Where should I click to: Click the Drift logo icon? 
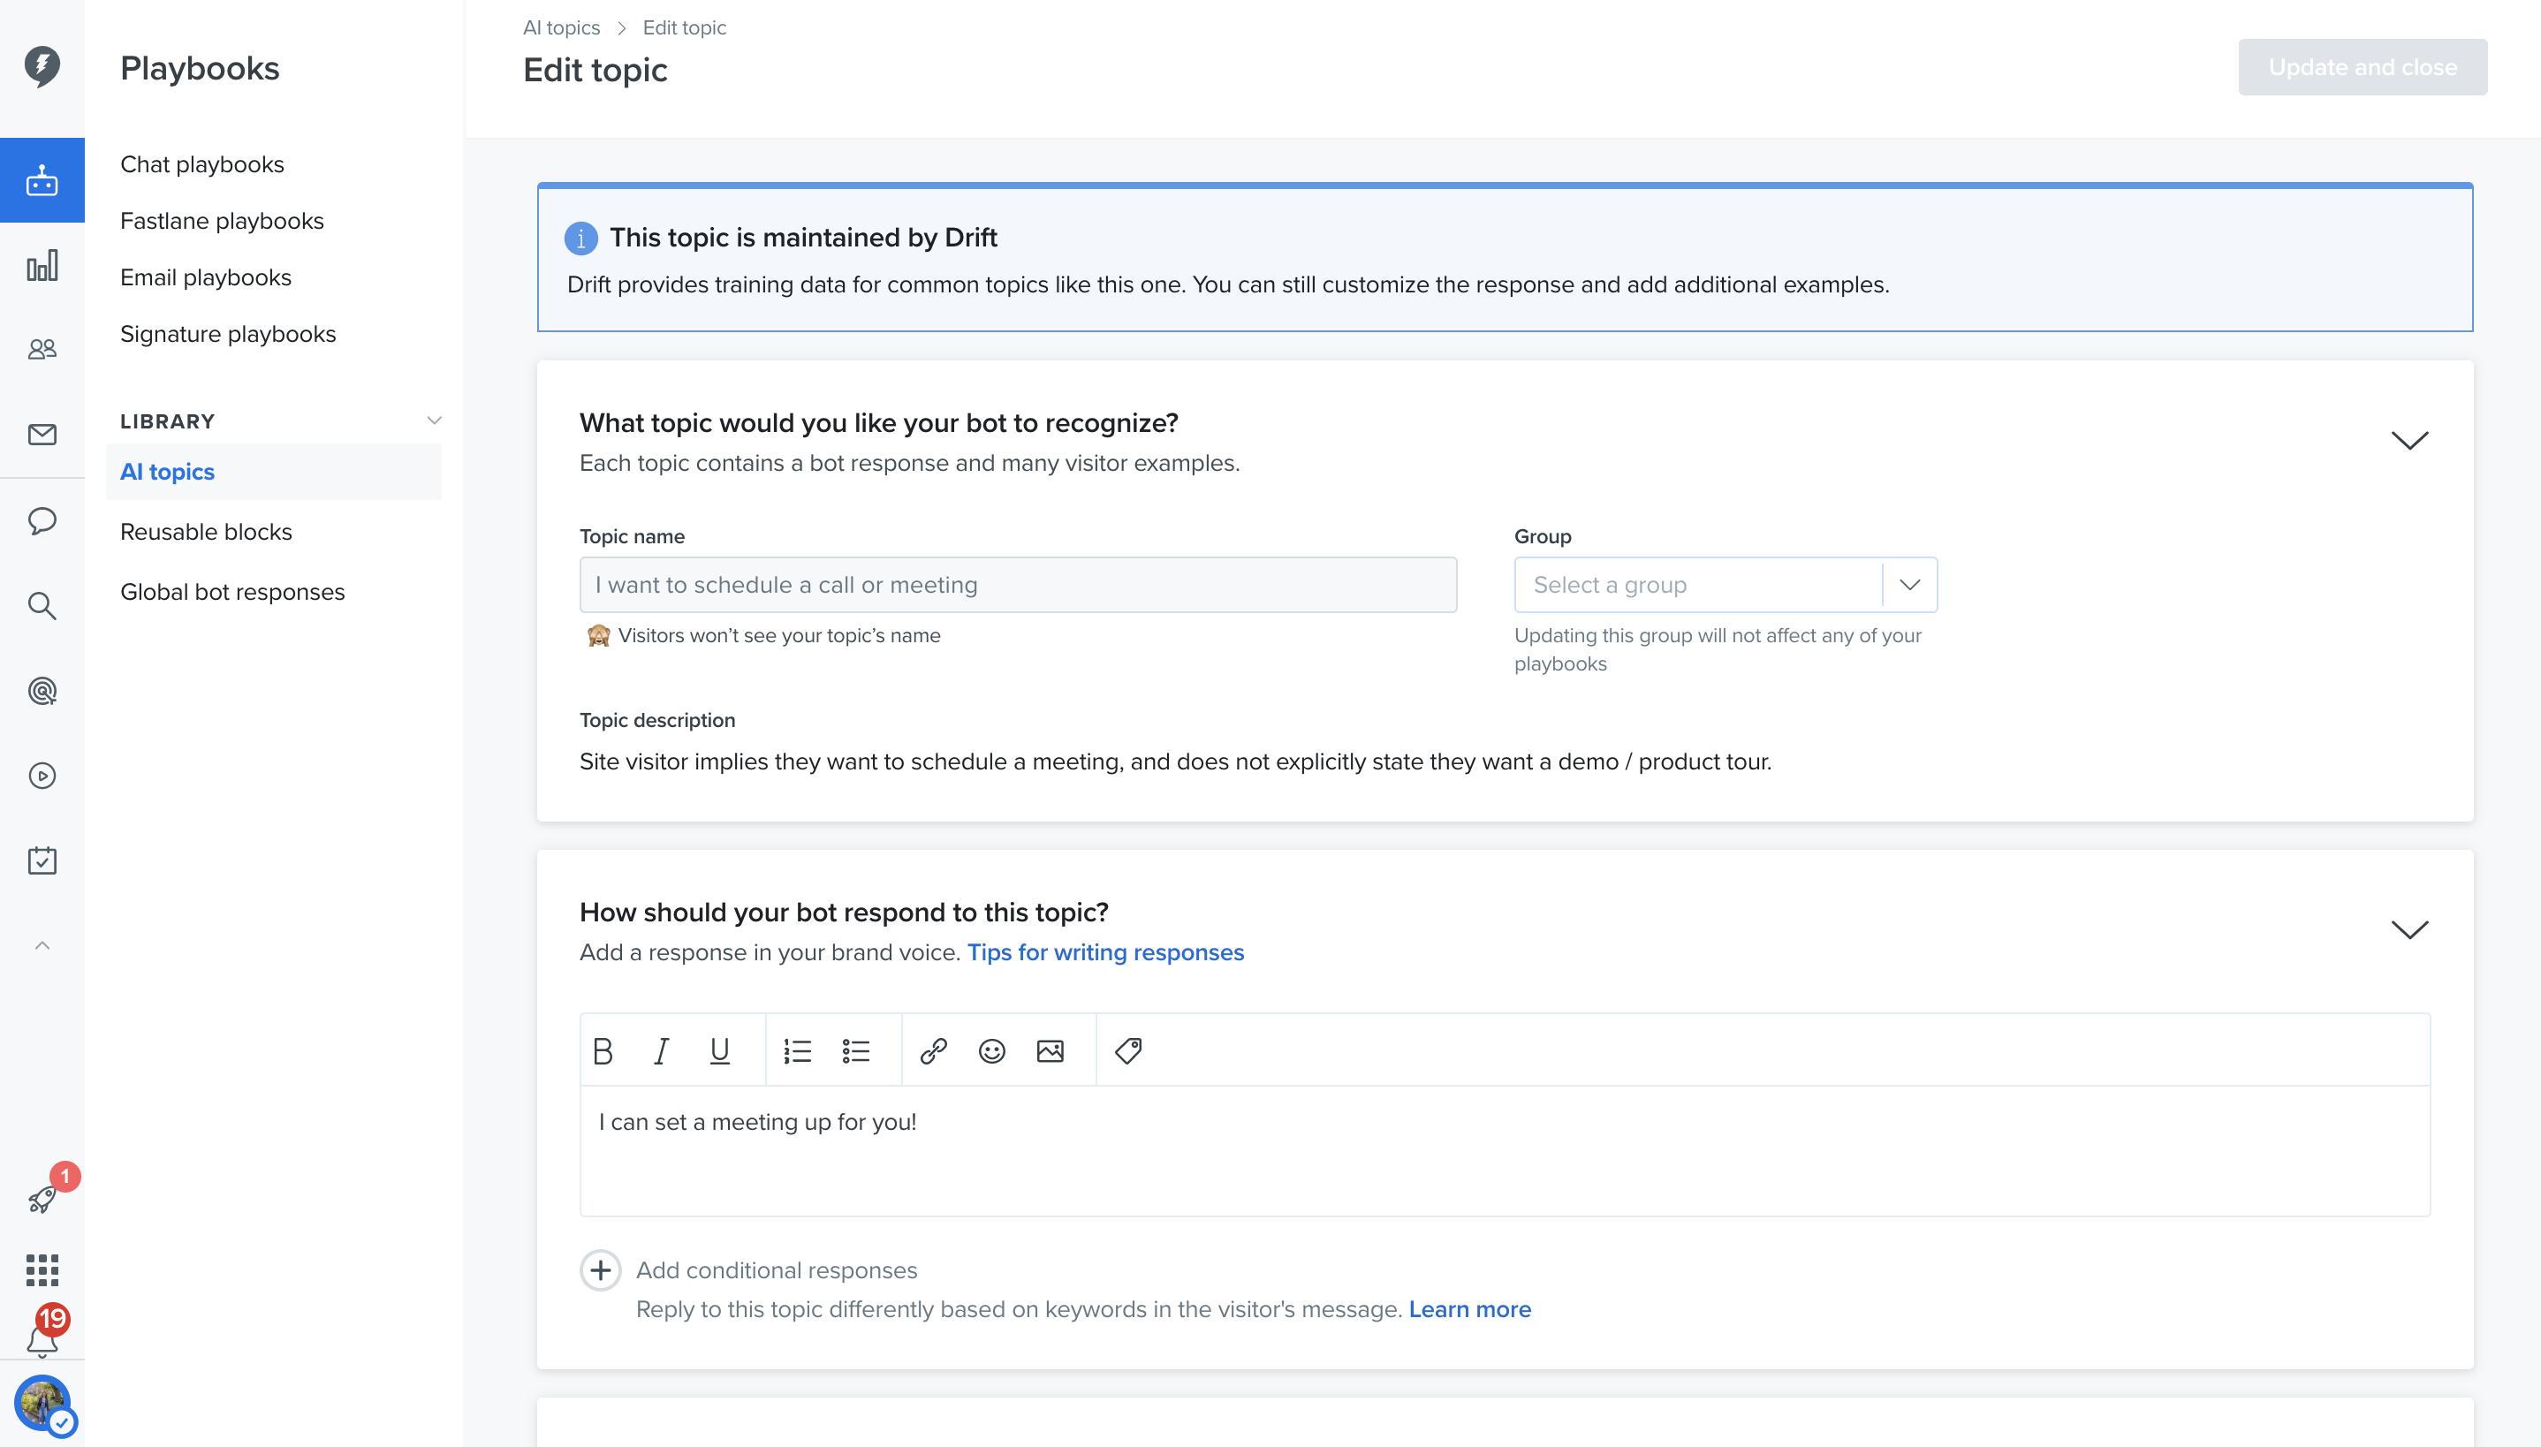point(42,66)
